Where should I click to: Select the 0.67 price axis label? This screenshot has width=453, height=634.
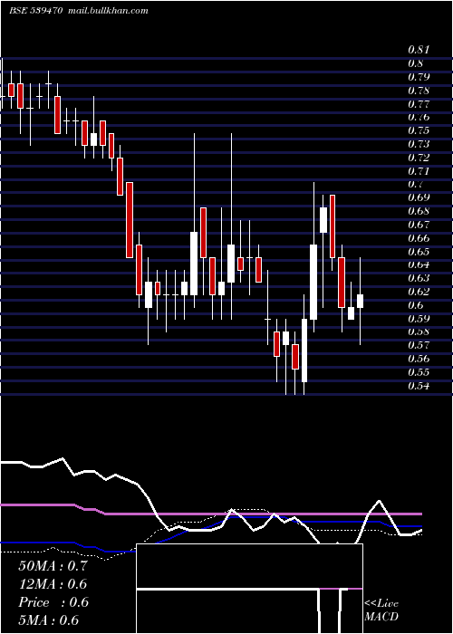click(419, 224)
